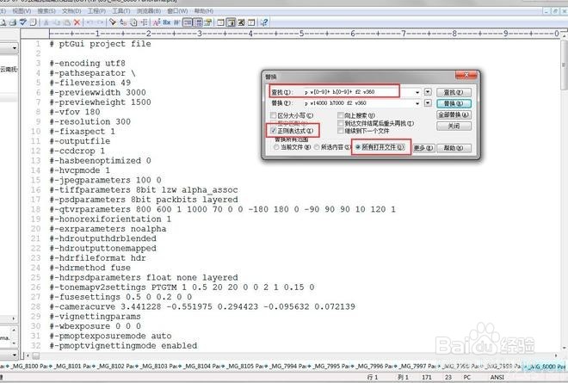
Task: Open the regex helper arrow beside 查找 field
Action: (428, 92)
